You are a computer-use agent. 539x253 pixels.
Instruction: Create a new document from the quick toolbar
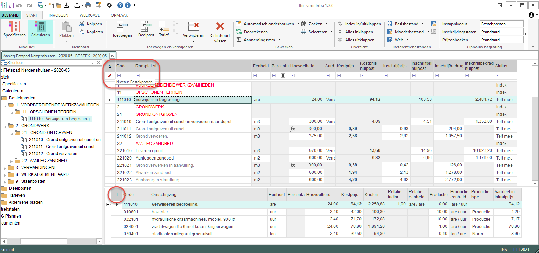[51, 5]
